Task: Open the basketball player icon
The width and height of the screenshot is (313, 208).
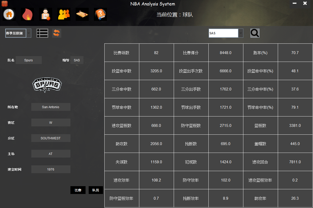Action: (46, 14)
